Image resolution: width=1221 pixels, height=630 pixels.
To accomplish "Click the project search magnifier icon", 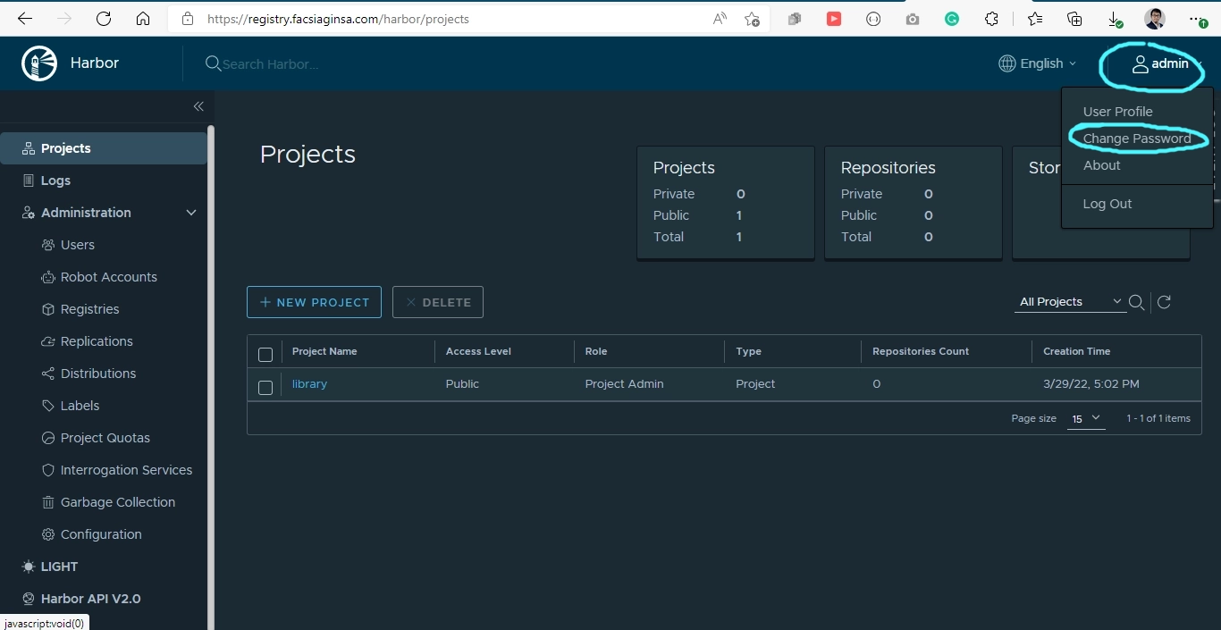I will 1136,302.
